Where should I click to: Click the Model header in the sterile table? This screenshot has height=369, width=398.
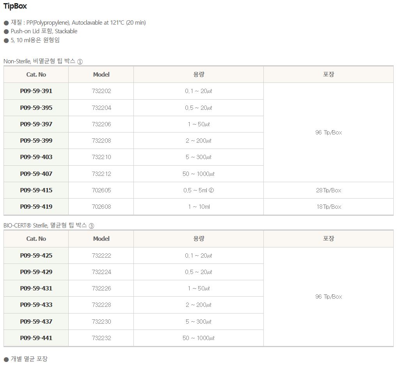[x=101, y=239]
